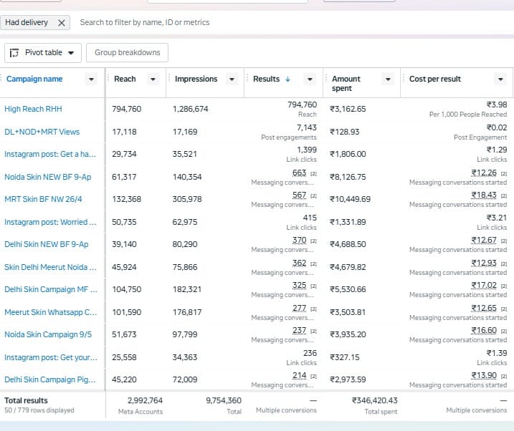Click the pivot table icon
The width and height of the screenshot is (514, 431).
point(14,53)
